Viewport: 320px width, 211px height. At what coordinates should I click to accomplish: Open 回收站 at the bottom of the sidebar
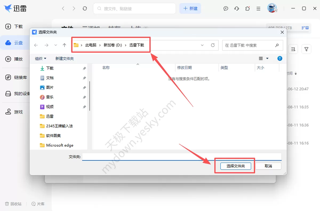click(x=13, y=204)
